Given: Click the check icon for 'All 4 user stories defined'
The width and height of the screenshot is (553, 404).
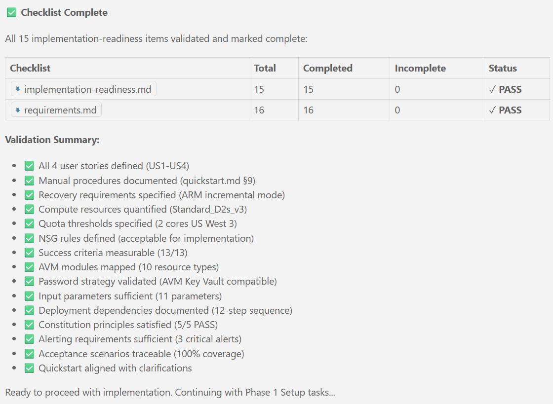Looking at the screenshot, I should [x=29, y=166].
